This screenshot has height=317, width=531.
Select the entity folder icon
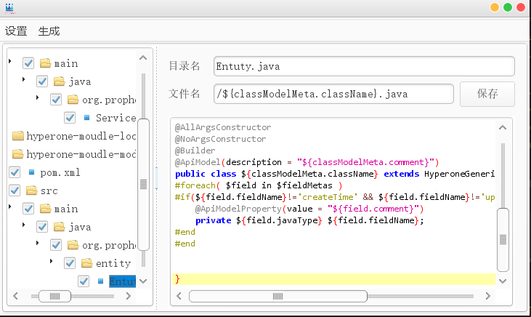tap(86, 263)
